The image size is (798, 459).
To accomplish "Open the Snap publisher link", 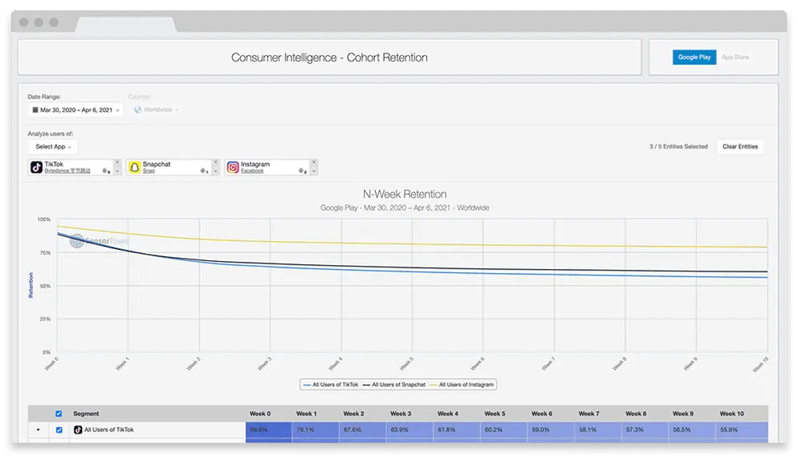I will 148,171.
